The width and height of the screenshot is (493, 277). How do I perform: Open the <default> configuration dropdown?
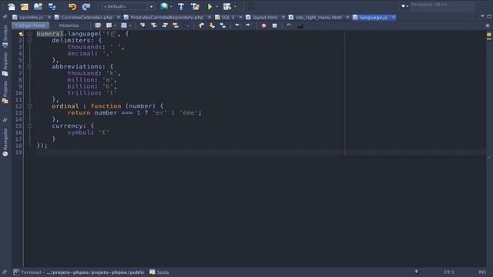pos(128,6)
